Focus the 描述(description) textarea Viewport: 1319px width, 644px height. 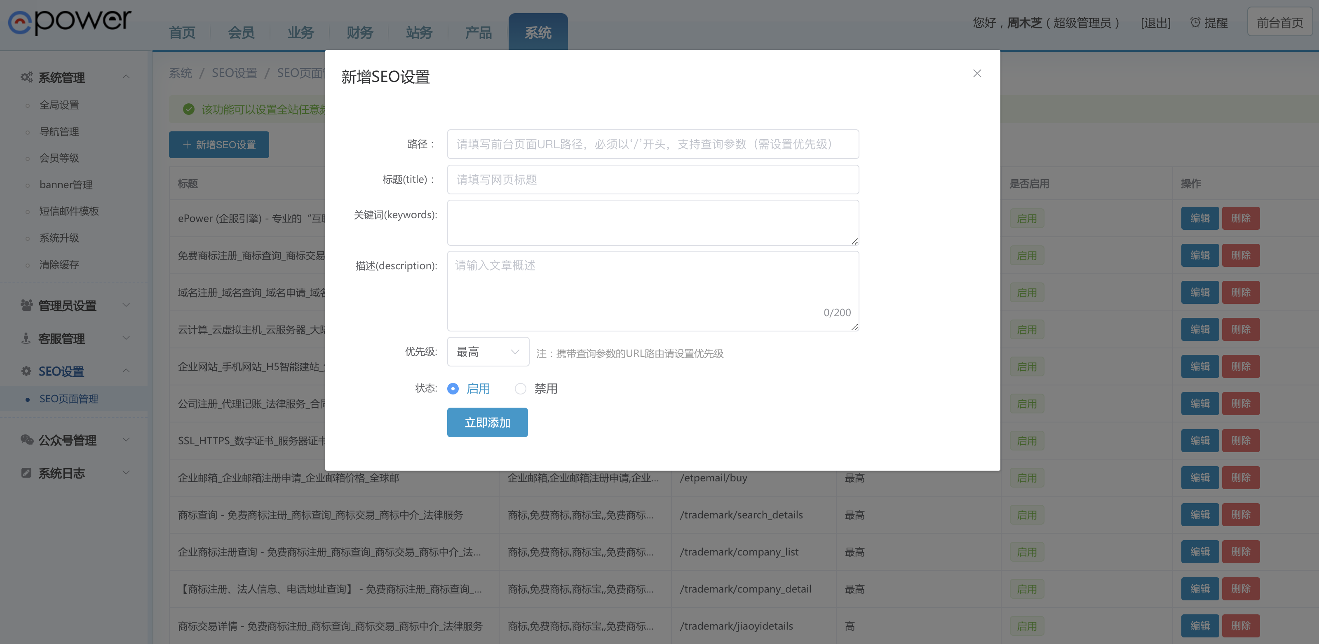[653, 291]
